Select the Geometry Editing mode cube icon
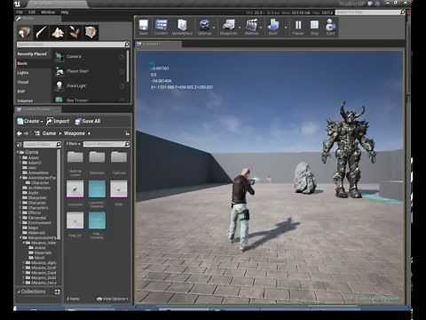 pyautogui.click(x=91, y=33)
